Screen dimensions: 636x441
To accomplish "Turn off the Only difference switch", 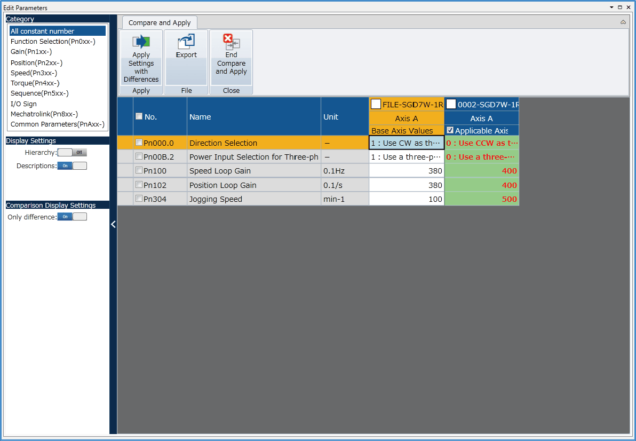I will (x=72, y=217).
